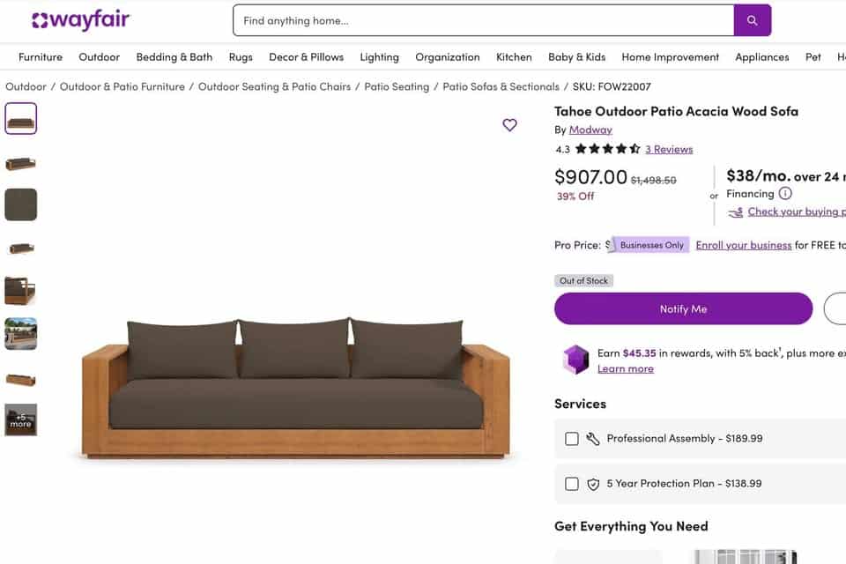Click the shield icon for Protection Plan
Image resolution: width=846 pixels, height=564 pixels.
593,484
